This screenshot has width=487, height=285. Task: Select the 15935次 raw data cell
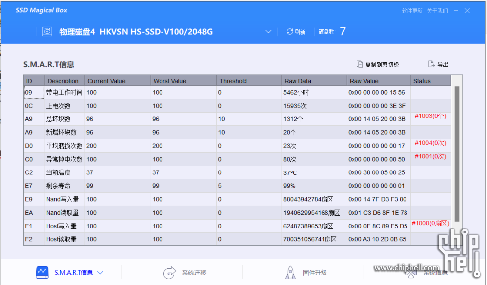(314, 106)
